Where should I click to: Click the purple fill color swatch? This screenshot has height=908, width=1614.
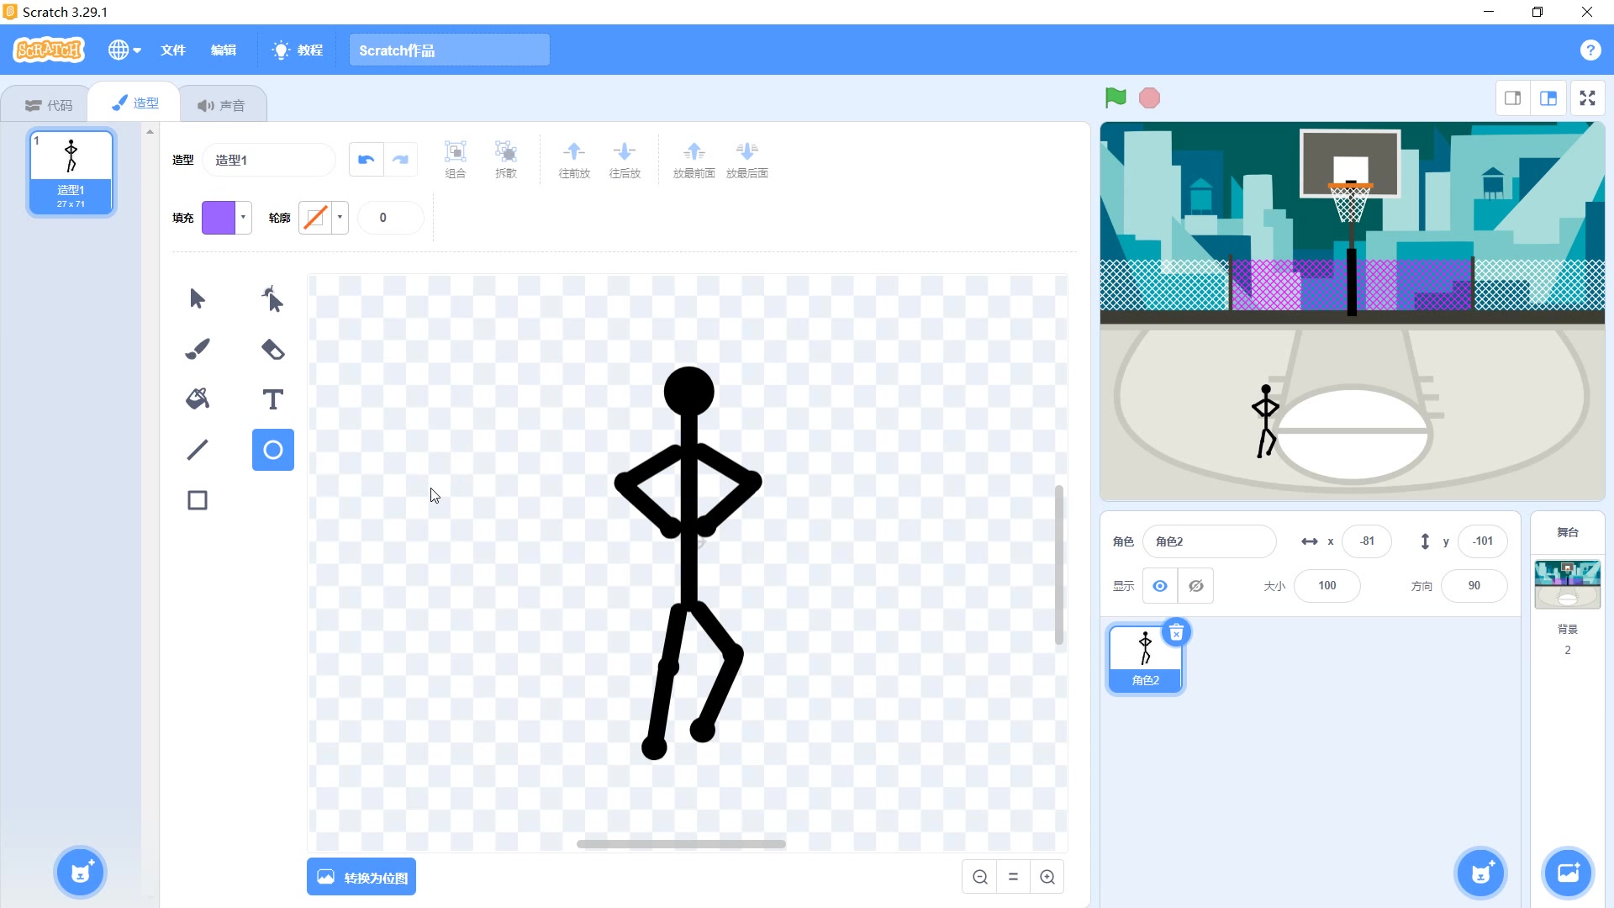click(x=219, y=218)
